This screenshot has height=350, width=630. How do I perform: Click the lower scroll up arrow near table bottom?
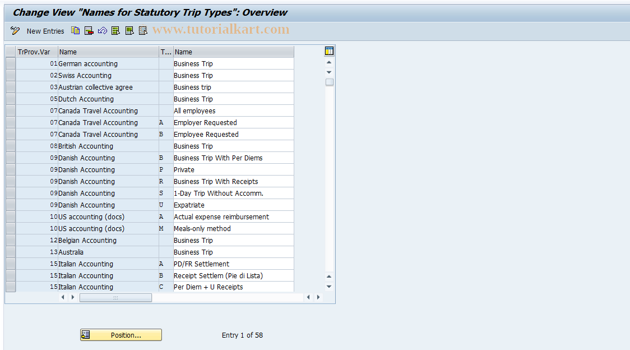pos(329,277)
